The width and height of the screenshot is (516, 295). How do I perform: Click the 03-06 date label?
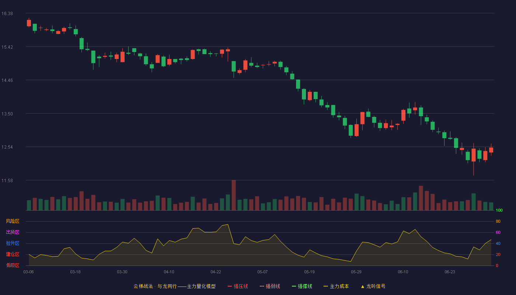pyautogui.click(x=28, y=272)
